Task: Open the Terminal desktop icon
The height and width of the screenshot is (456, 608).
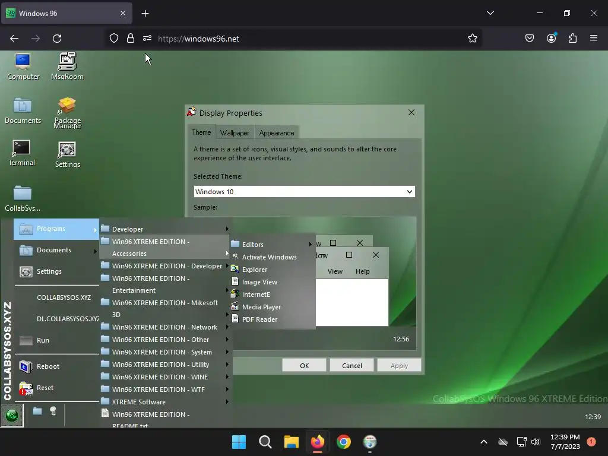Action: pyautogui.click(x=21, y=153)
